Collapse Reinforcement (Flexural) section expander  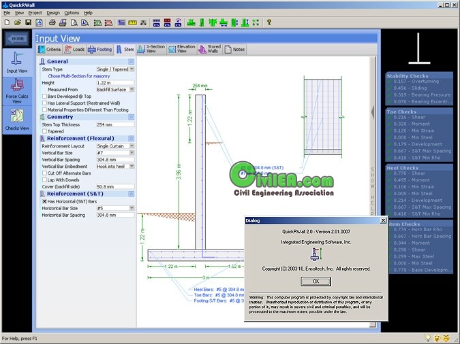[x=131, y=138]
